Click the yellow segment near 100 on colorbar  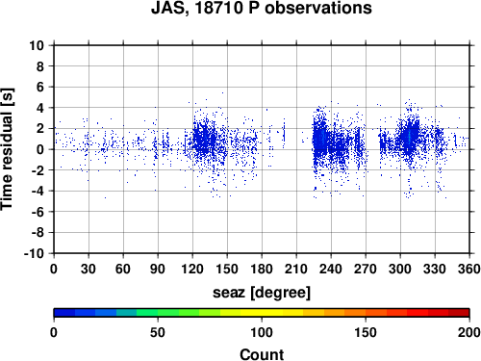[262, 313]
